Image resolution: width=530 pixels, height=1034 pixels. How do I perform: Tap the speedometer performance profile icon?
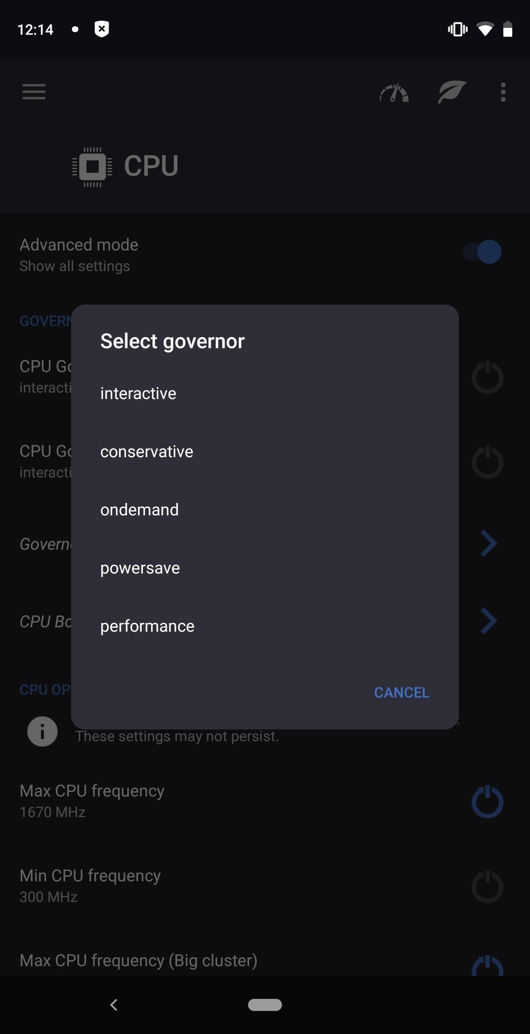pyautogui.click(x=394, y=92)
